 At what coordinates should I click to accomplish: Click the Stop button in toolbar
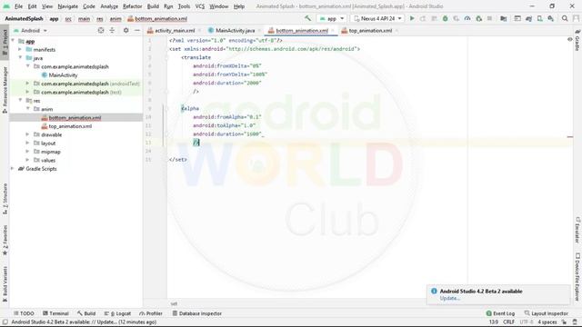(x=489, y=18)
